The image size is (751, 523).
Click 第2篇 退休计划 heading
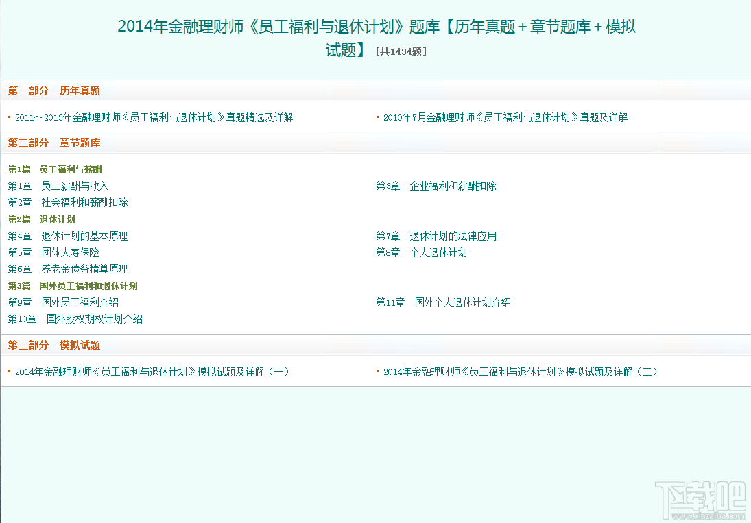(x=41, y=219)
